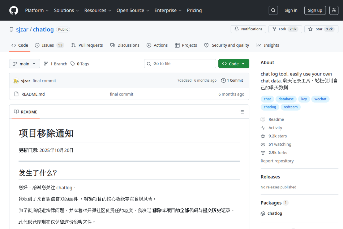Click the 2.9k fork count badge
Viewport: 343px width, 229px height.
pyautogui.click(x=293, y=29)
